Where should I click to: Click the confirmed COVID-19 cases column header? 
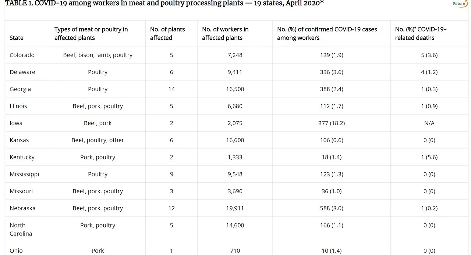click(327, 33)
